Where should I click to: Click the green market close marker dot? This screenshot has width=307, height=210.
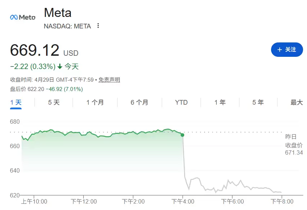click(x=183, y=135)
